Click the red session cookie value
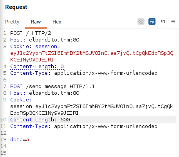This screenshot has width=179, height=157. [92, 56]
